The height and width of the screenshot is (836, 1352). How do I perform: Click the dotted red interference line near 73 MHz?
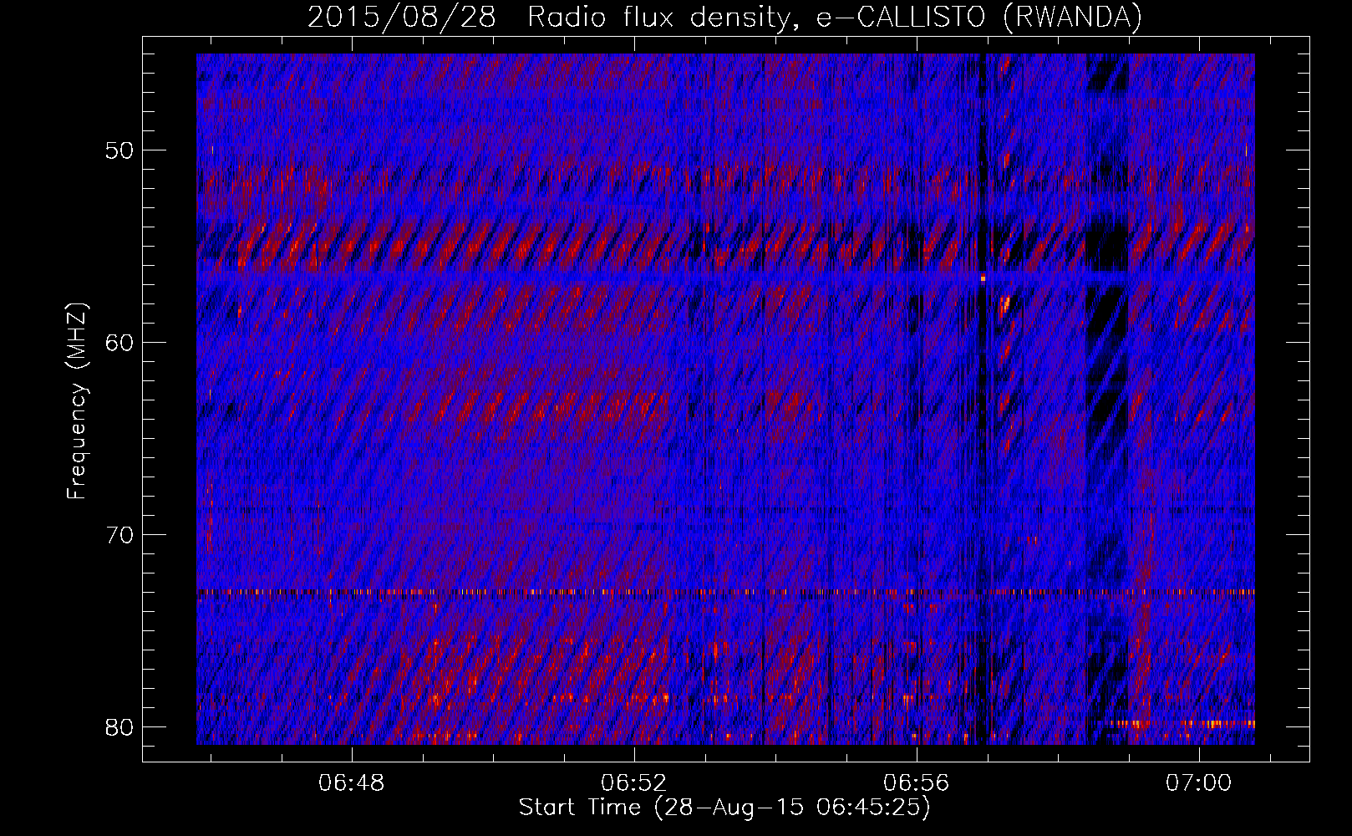(x=725, y=592)
